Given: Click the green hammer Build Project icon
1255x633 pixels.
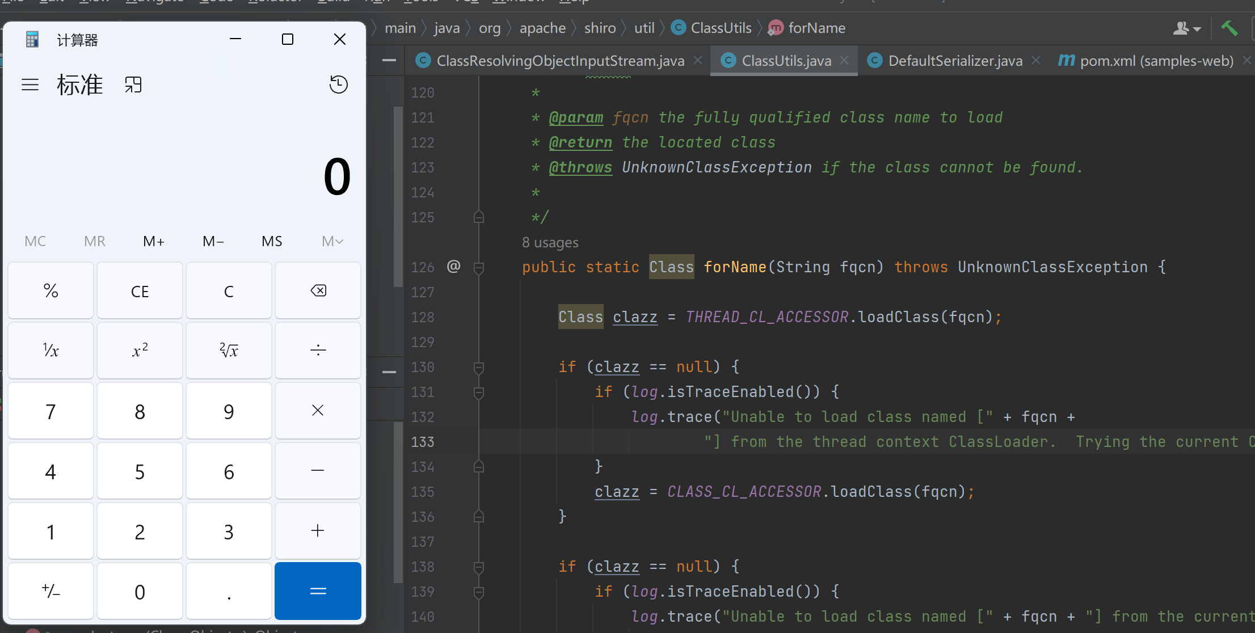Looking at the screenshot, I should 1229,28.
